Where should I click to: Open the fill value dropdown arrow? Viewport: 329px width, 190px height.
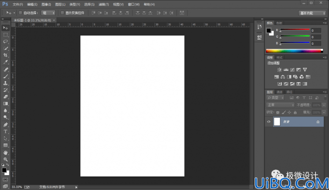pyautogui.click(x=324, y=113)
